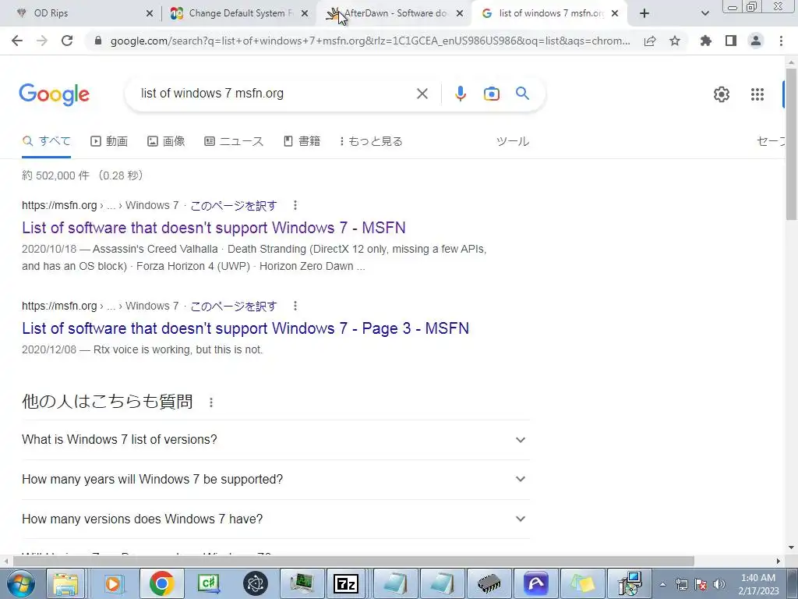Close the Change Default System tab
This screenshot has height=599, width=798.
click(305, 13)
